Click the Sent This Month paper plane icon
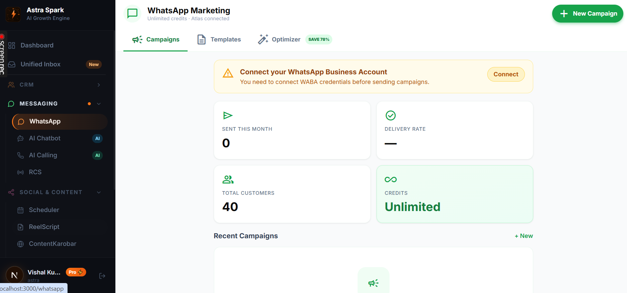627x293 pixels. coord(228,115)
